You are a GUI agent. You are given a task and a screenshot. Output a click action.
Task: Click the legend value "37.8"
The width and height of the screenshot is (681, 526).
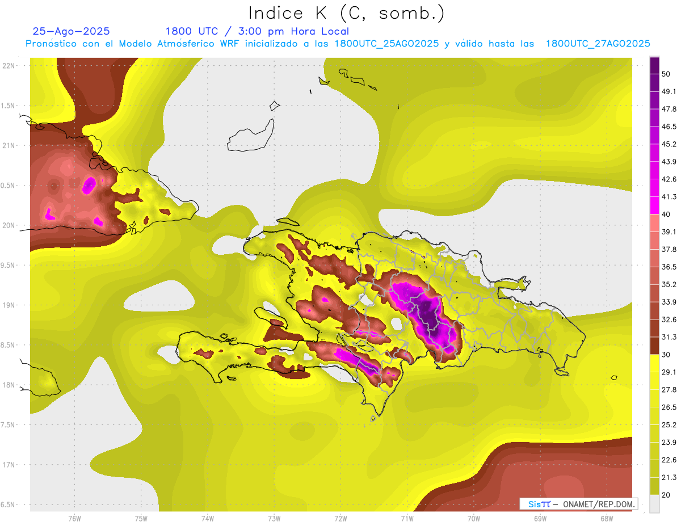tap(669, 249)
